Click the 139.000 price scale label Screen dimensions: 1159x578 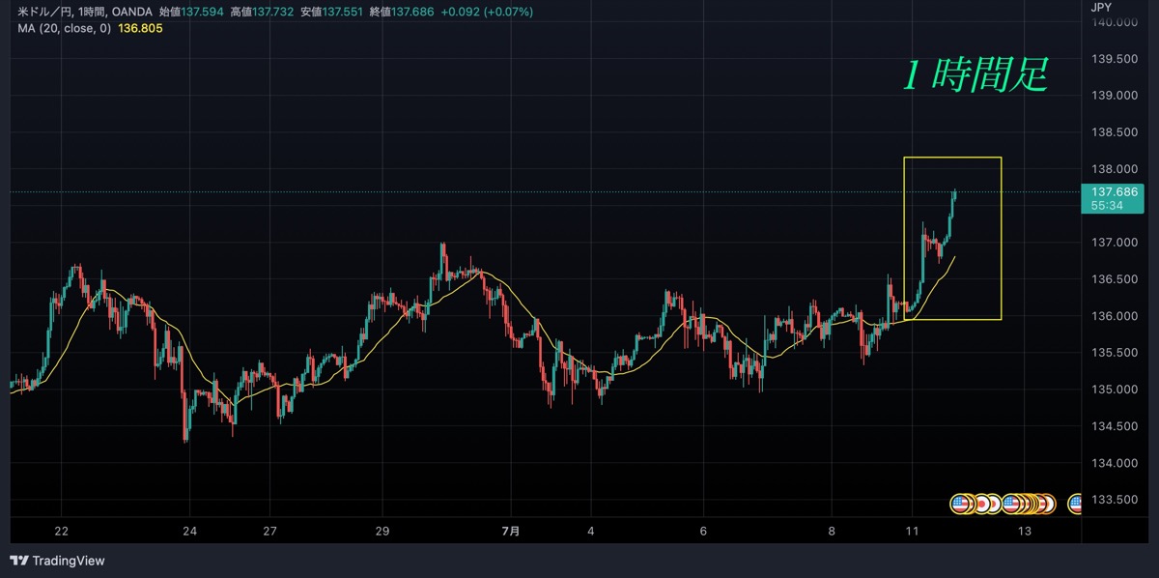pos(1113,96)
